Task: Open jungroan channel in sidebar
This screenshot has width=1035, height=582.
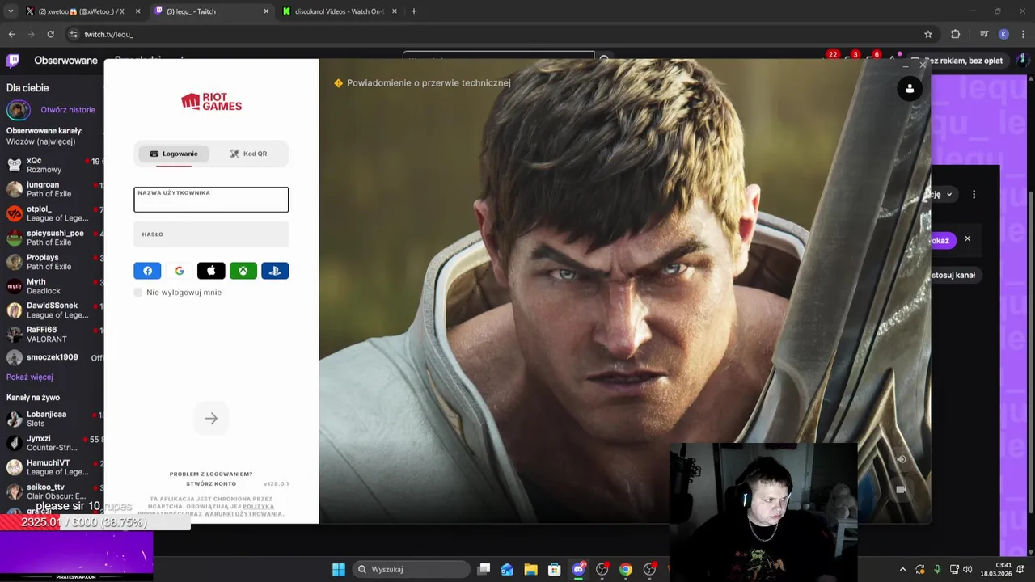Action: [x=53, y=189]
